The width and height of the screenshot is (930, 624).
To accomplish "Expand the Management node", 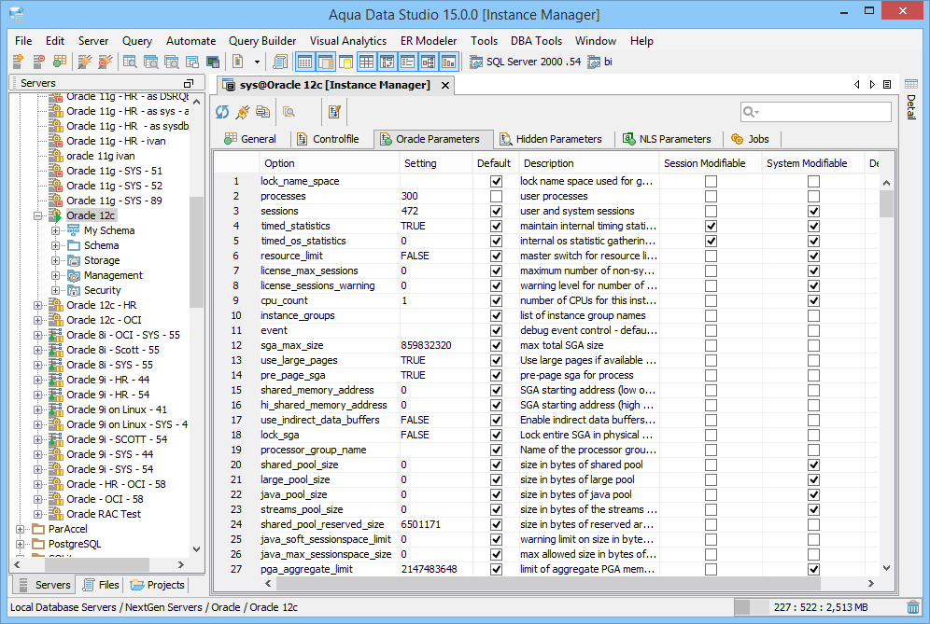I will coord(55,275).
